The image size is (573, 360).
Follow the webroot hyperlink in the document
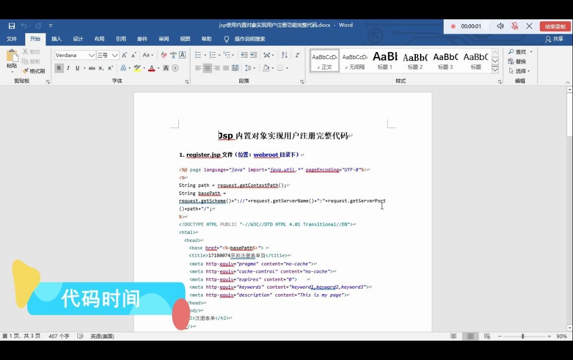pos(264,154)
